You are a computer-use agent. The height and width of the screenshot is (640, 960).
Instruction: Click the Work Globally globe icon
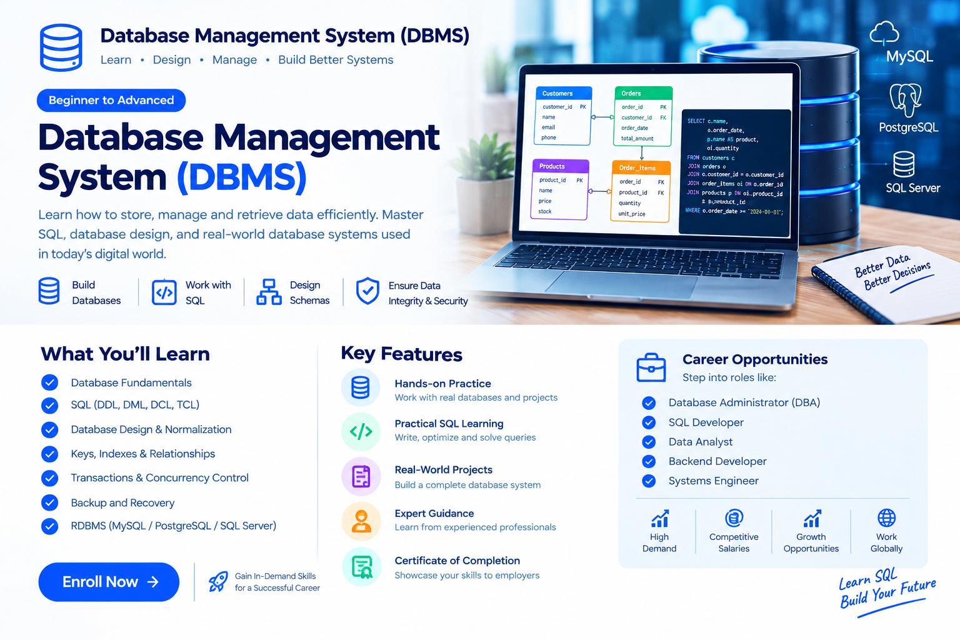click(886, 518)
